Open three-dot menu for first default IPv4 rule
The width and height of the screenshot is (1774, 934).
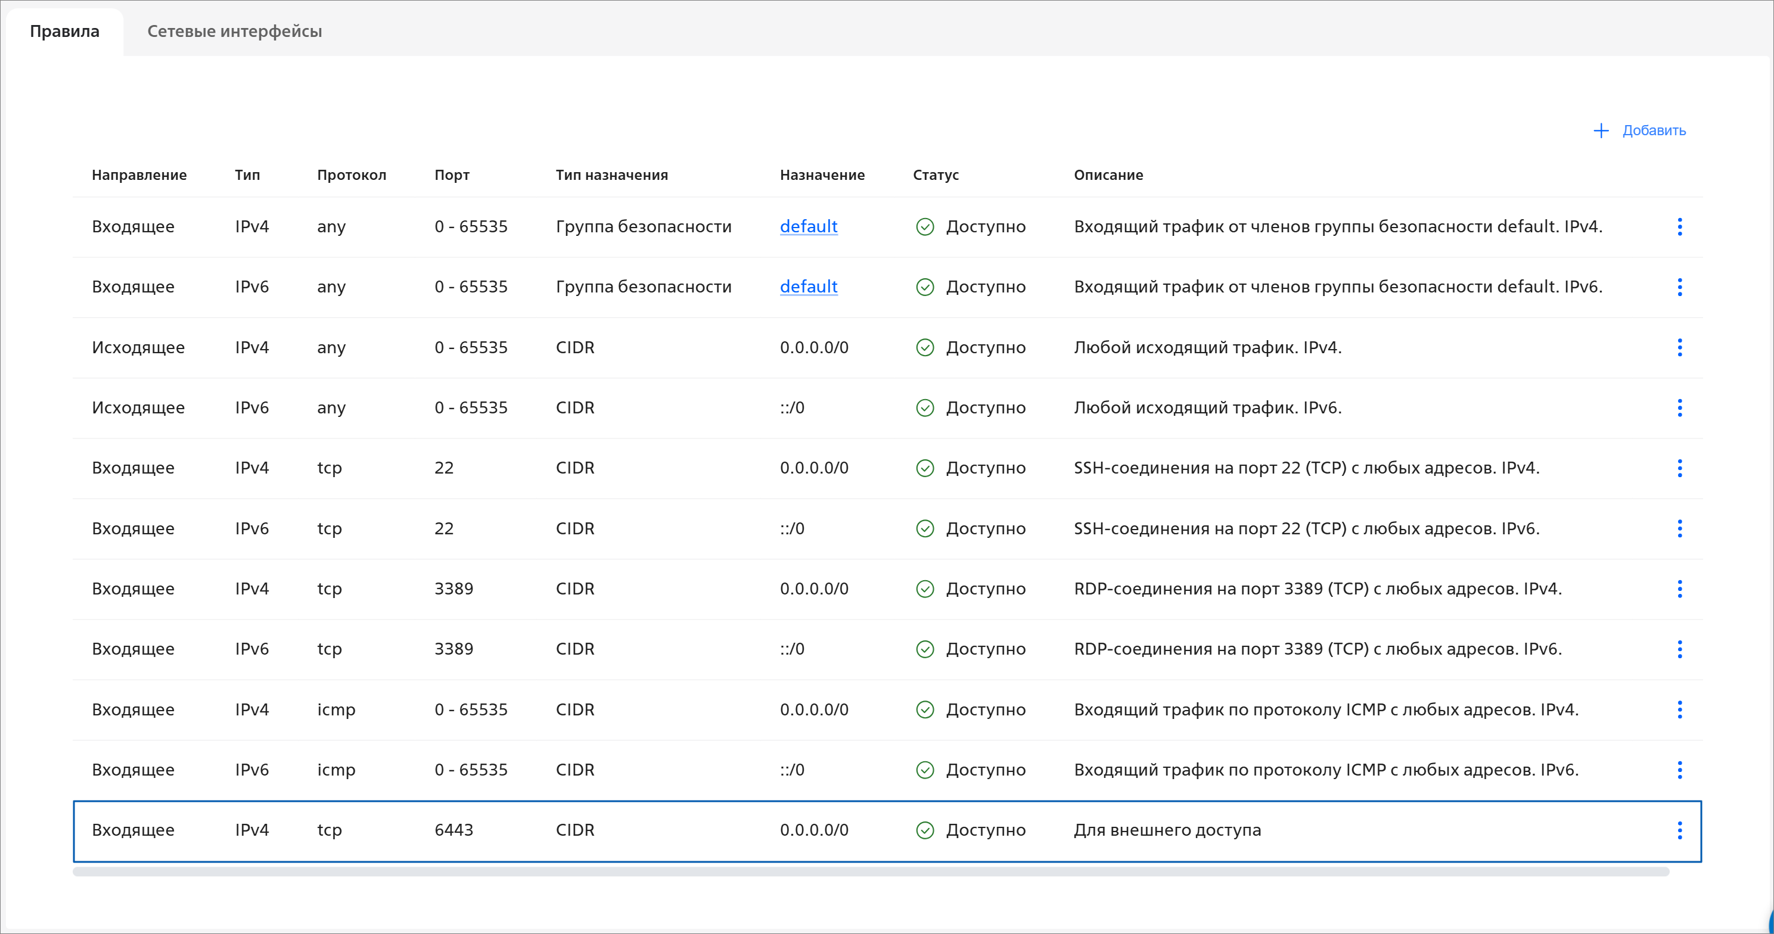1679,226
